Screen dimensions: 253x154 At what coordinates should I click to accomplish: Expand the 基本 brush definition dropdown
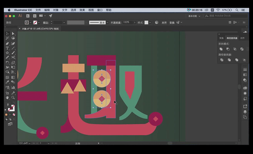(107, 23)
